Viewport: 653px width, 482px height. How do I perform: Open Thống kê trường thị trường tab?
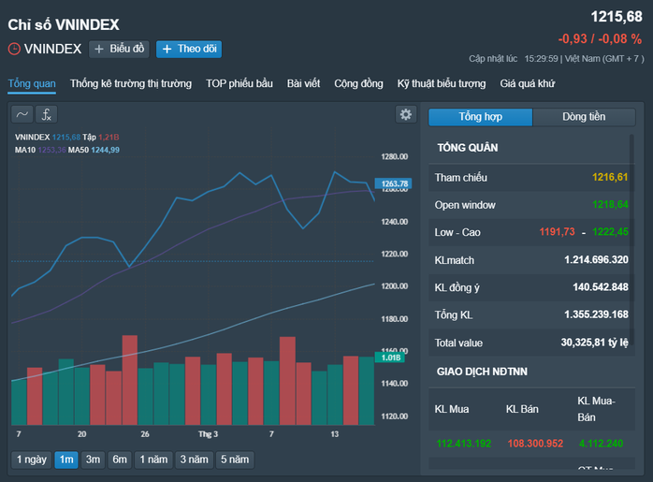[131, 83]
